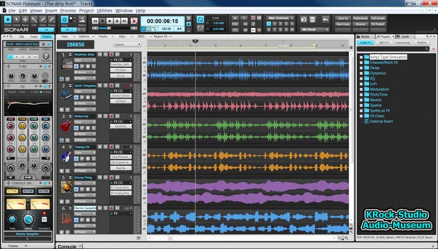The height and width of the screenshot is (249, 438).
Task: Pick the Edit tool
Action: 34,20
